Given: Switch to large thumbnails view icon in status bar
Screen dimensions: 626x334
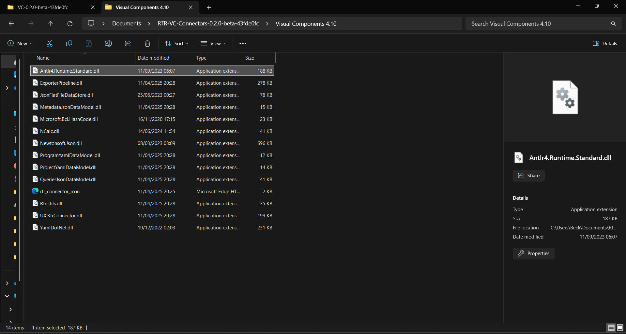Looking at the screenshot, I should pos(620,327).
